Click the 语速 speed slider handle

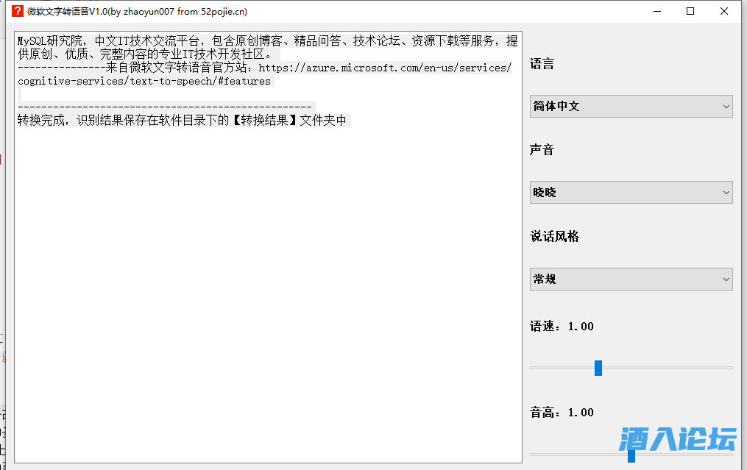click(598, 368)
